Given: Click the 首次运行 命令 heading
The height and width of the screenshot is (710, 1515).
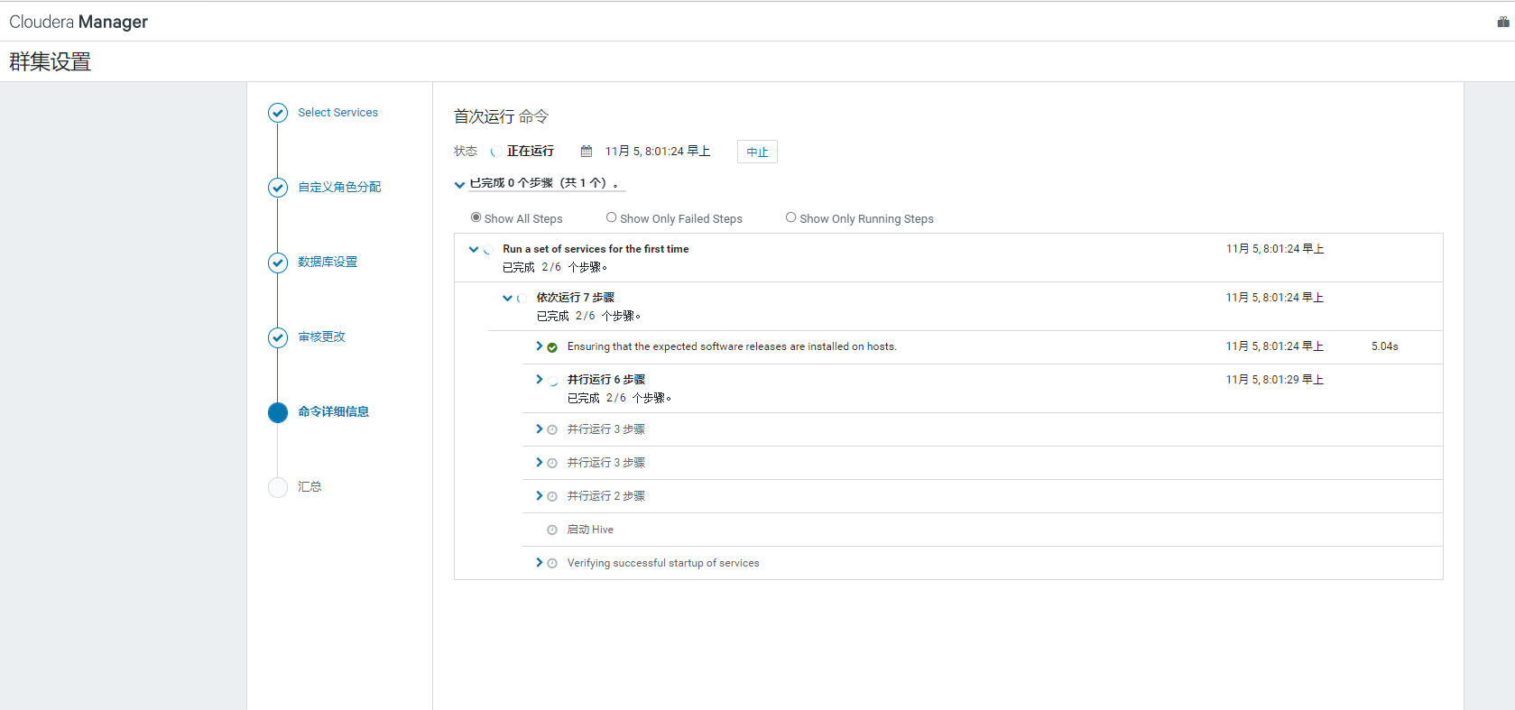Looking at the screenshot, I should [x=501, y=117].
